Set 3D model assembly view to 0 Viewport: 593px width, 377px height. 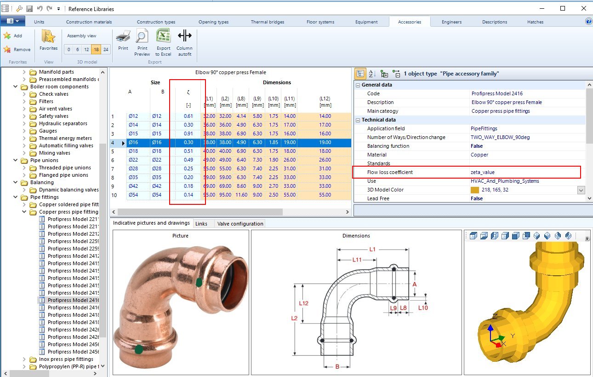pyautogui.click(x=68, y=49)
